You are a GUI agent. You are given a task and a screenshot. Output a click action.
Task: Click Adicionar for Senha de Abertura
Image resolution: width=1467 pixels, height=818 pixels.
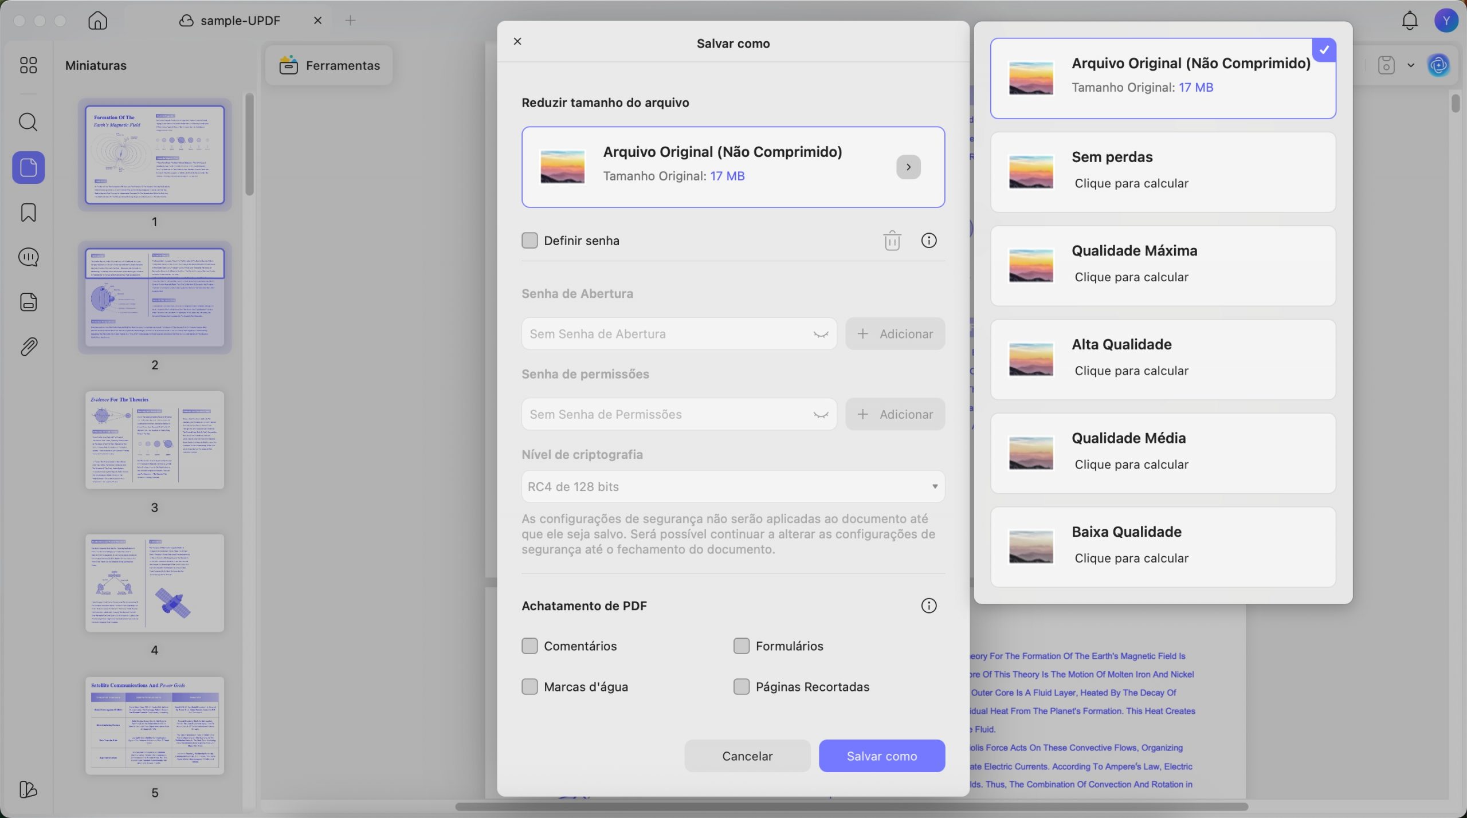click(x=895, y=334)
